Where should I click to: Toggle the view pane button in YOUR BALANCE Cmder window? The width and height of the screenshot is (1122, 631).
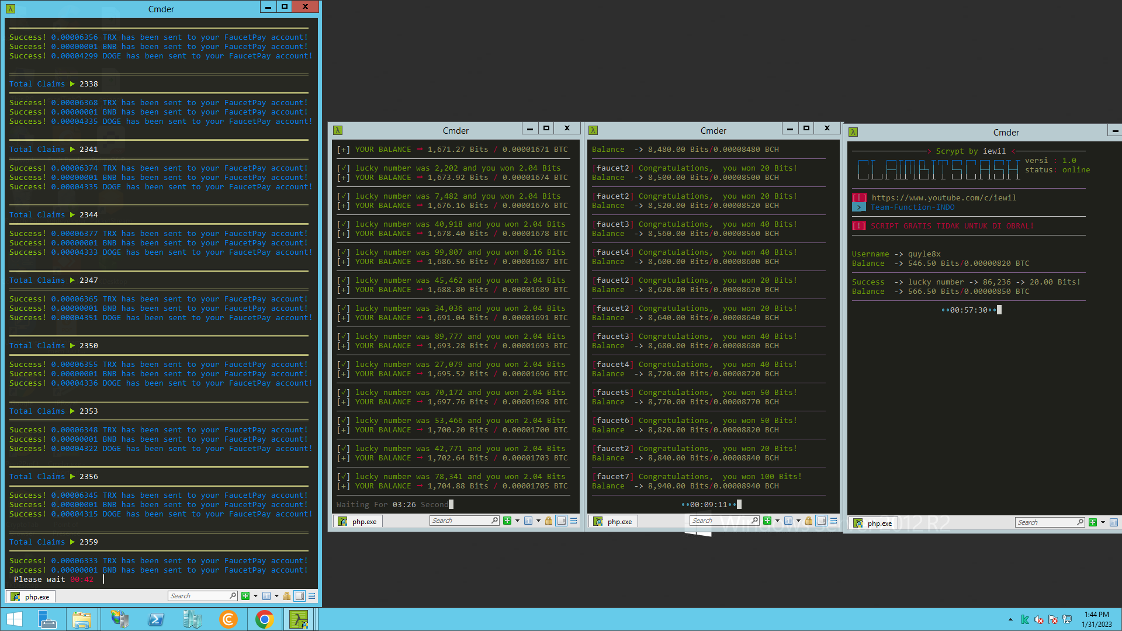pyautogui.click(x=562, y=521)
